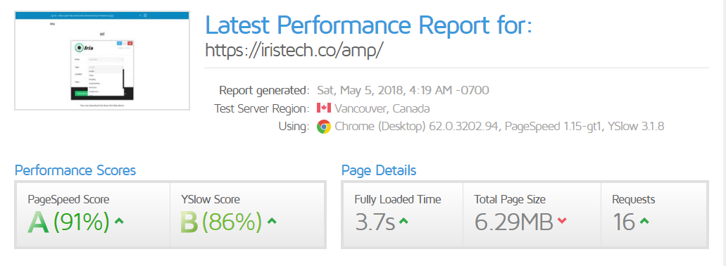
Task: Click the red down arrow beside 6.29MB
Action: click(x=562, y=221)
